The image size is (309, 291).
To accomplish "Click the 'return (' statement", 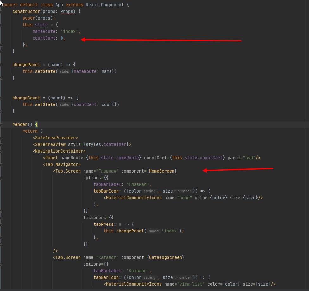I will 33,131.
